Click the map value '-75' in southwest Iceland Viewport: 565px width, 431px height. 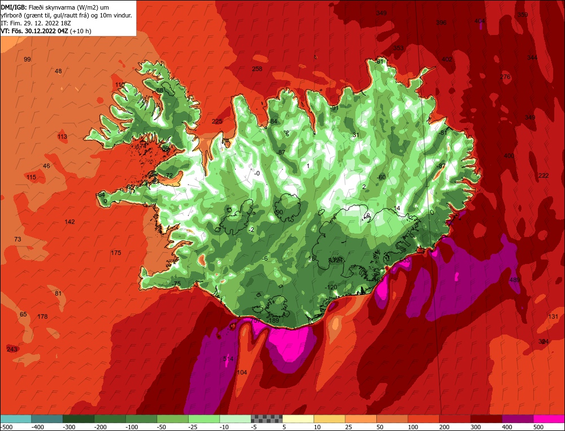point(176,284)
